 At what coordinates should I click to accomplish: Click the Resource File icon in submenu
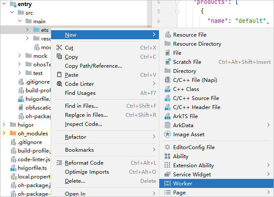[x=168, y=35]
